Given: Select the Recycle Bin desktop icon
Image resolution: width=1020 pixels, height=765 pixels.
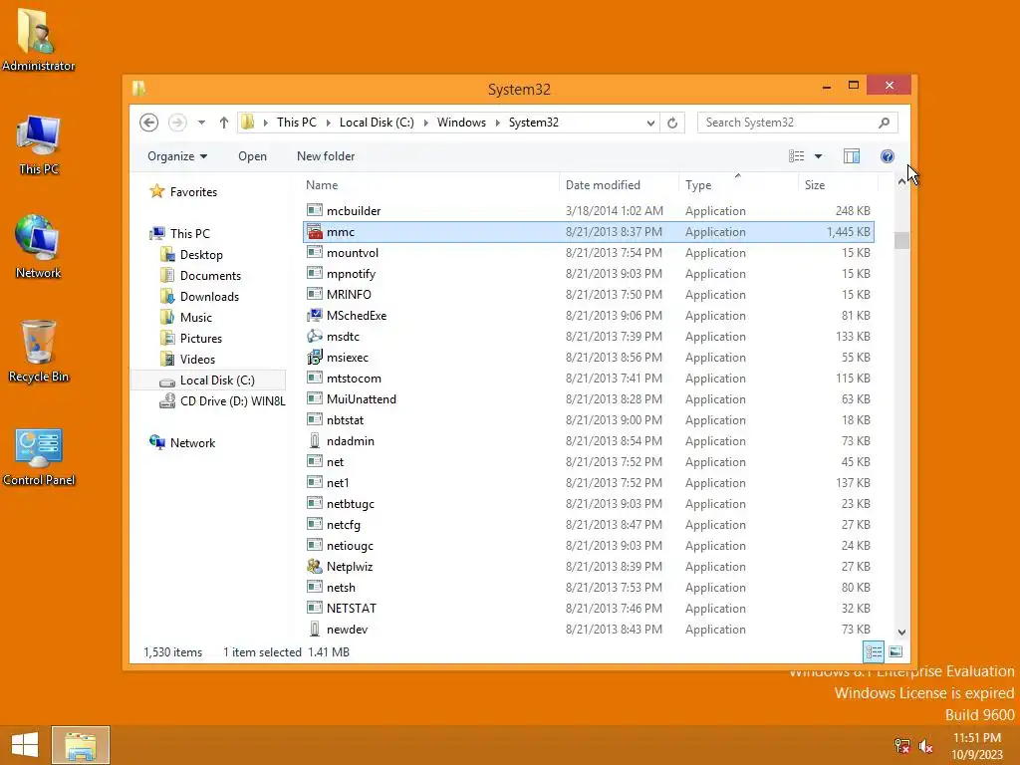Looking at the screenshot, I should [x=39, y=352].
